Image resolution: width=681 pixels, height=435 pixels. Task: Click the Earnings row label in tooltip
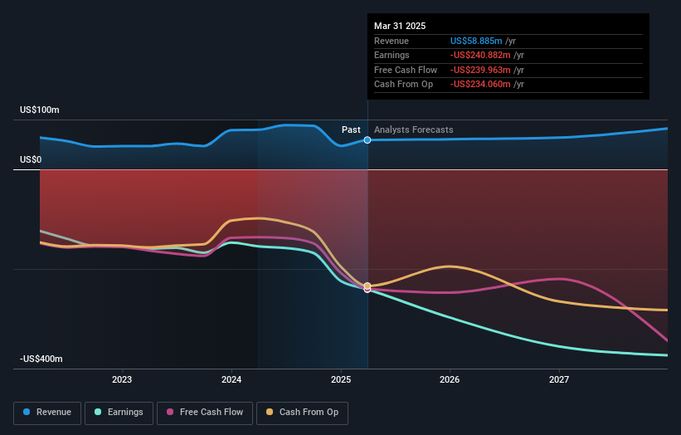pyautogui.click(x=392, y=55)
